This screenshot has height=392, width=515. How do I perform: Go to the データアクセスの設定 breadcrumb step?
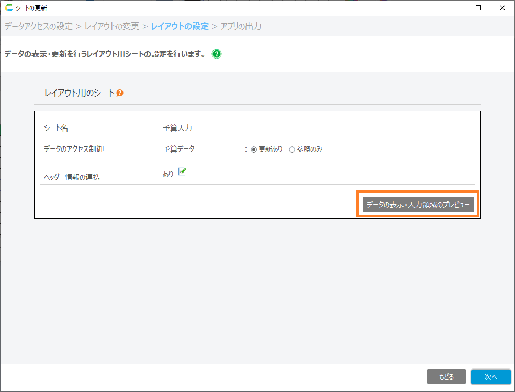pos(38,26)
